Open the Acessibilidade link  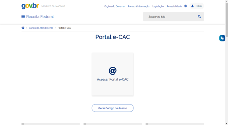(x=174, y=6)
